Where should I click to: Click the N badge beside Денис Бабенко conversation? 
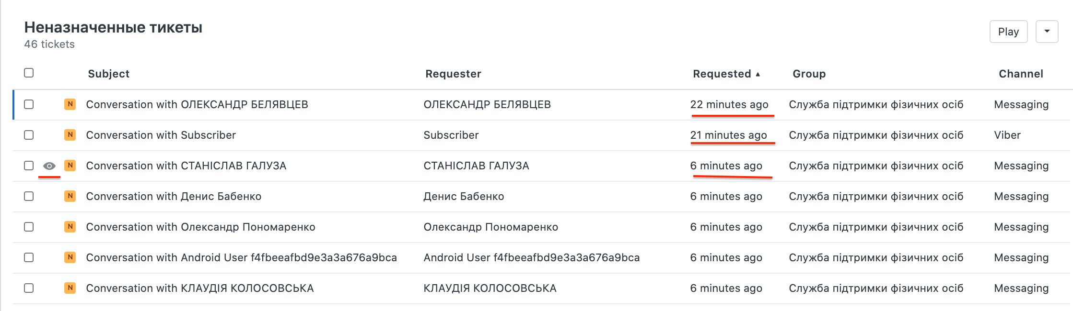tap(70, 196)
